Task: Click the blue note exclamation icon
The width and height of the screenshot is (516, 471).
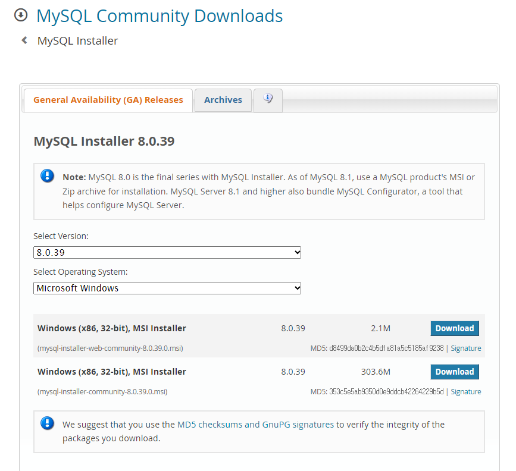Action: pyautogui.click(x=48, y=175)
